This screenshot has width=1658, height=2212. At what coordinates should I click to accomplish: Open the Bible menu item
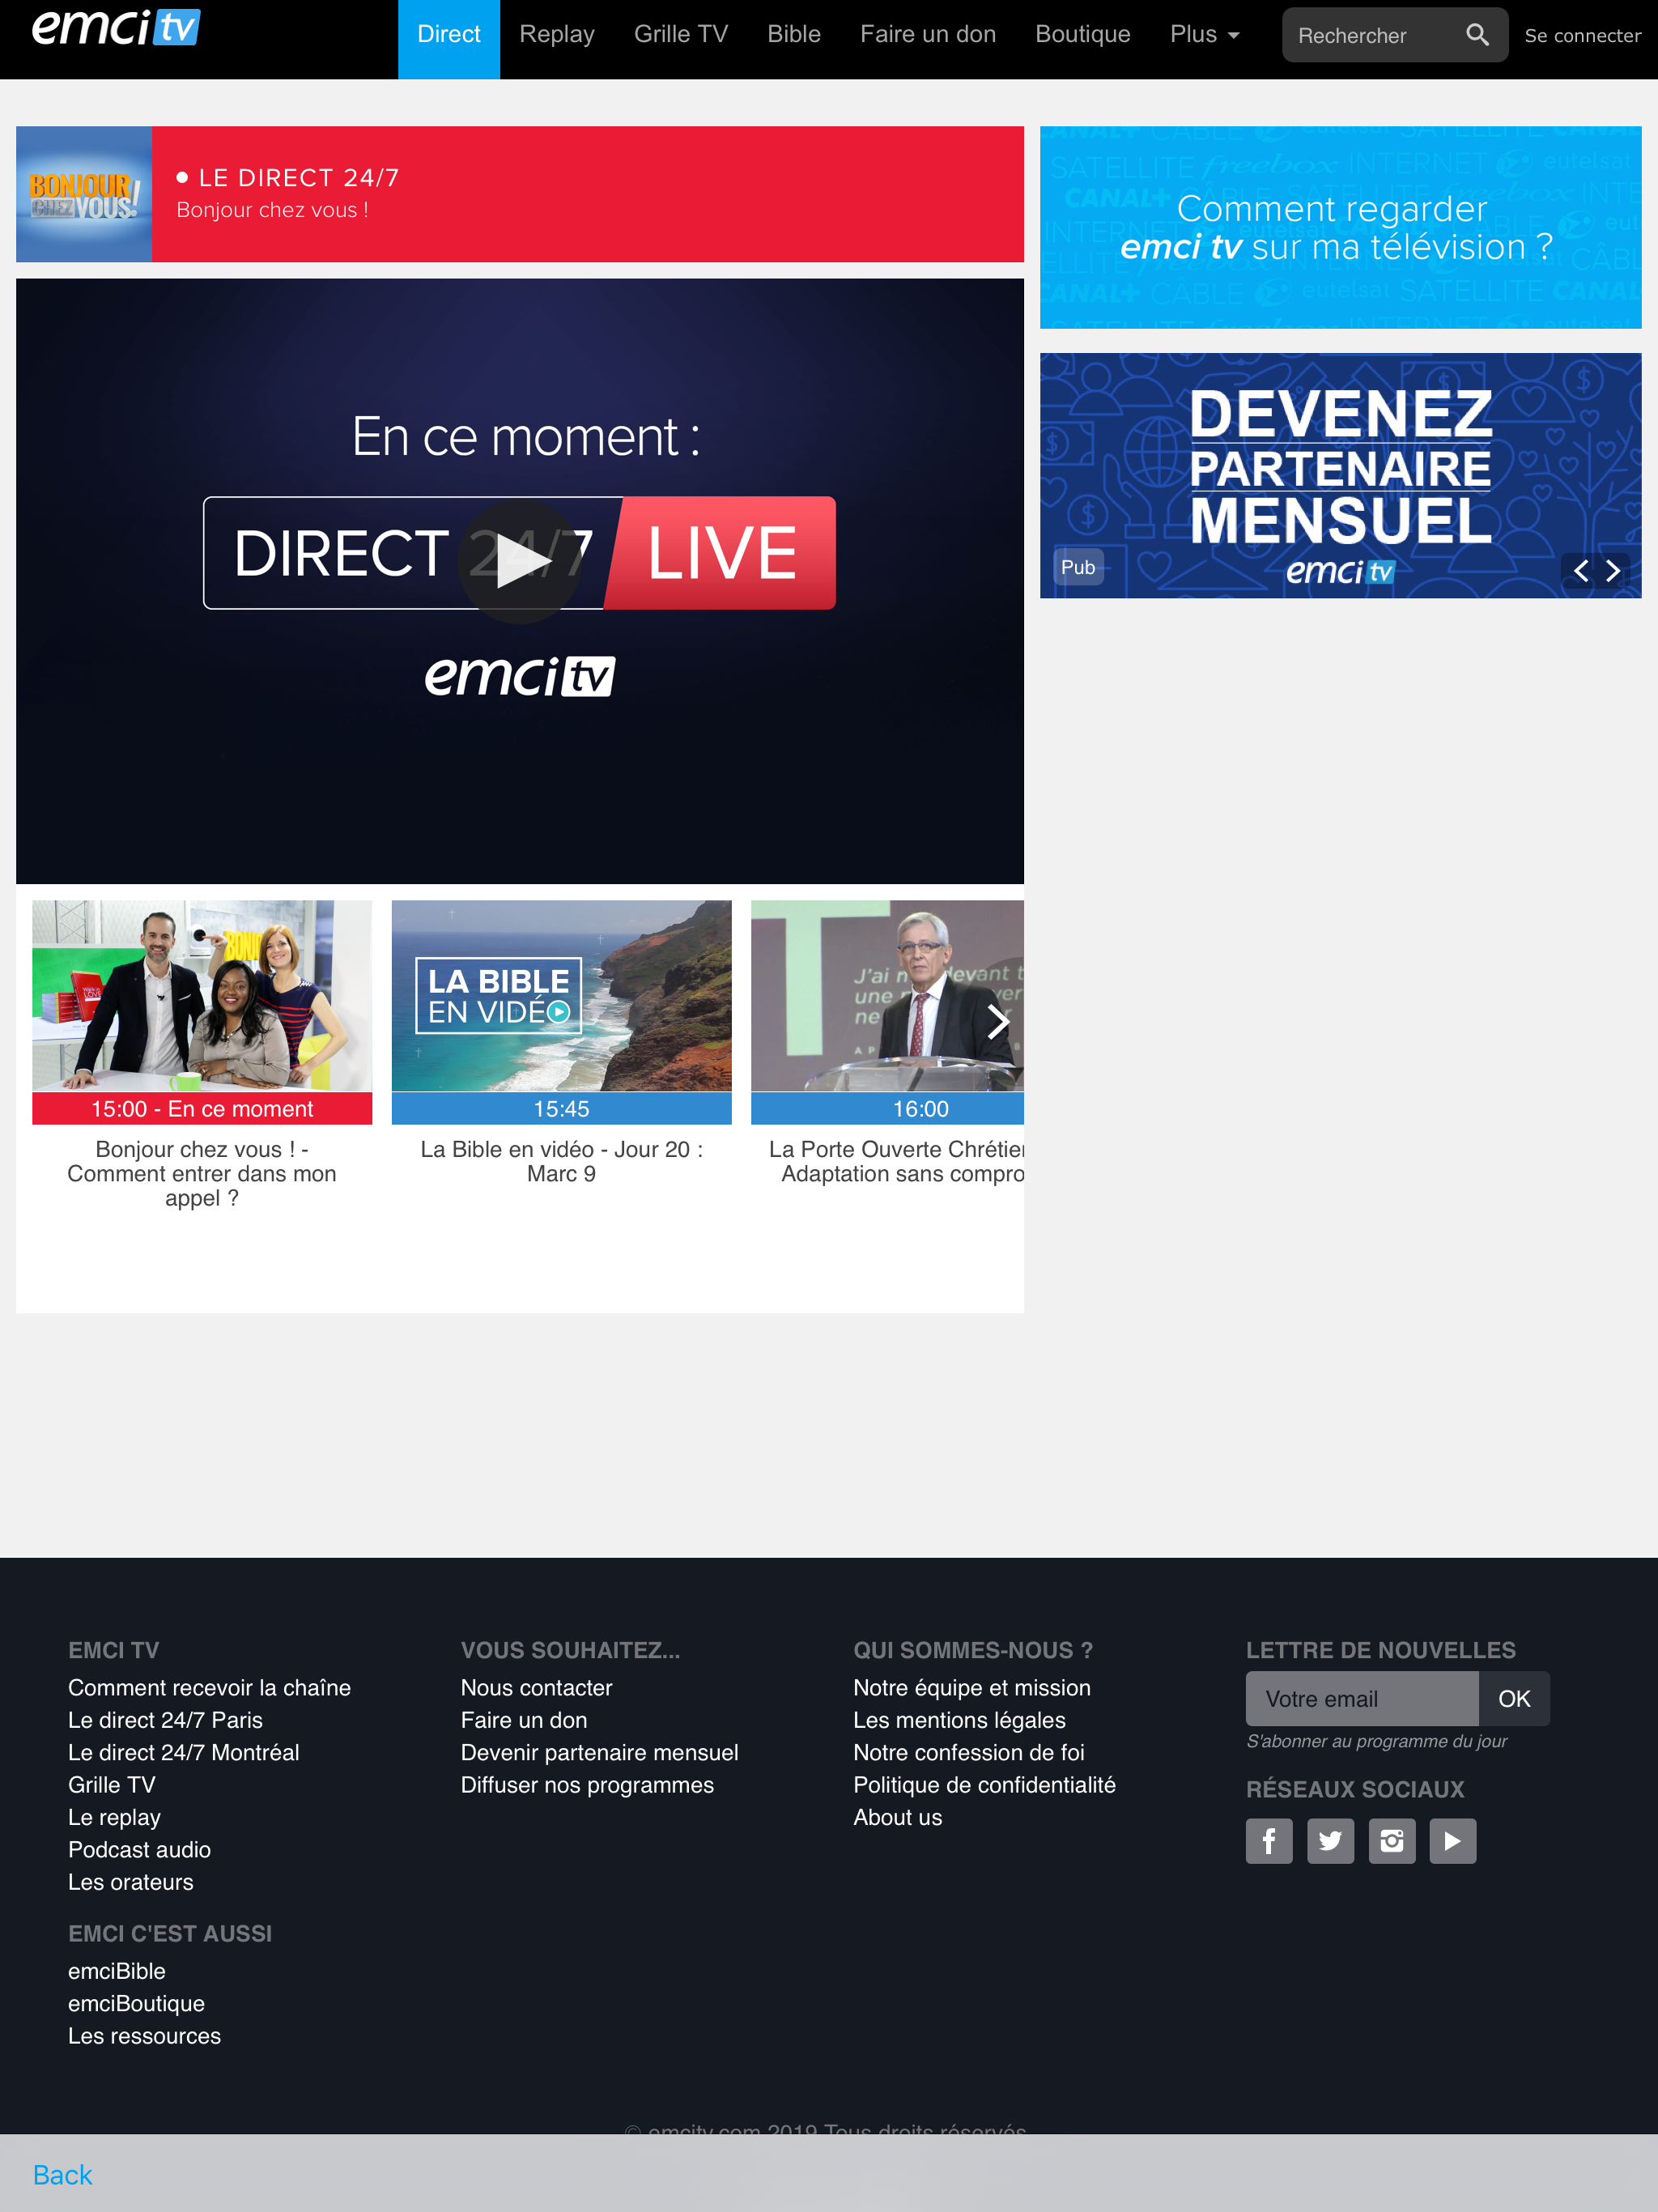(794, 35)
